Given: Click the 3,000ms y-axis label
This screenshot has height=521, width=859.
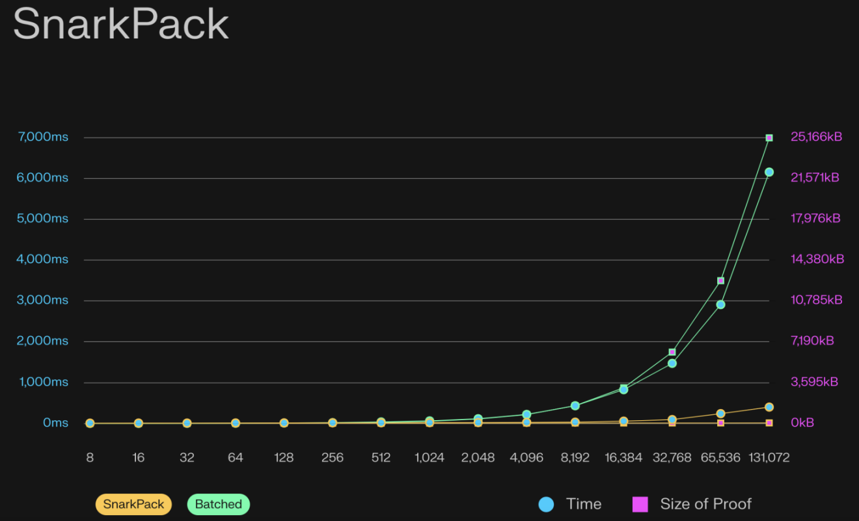Looking at the screenshot, I should [x=42, y=301].
